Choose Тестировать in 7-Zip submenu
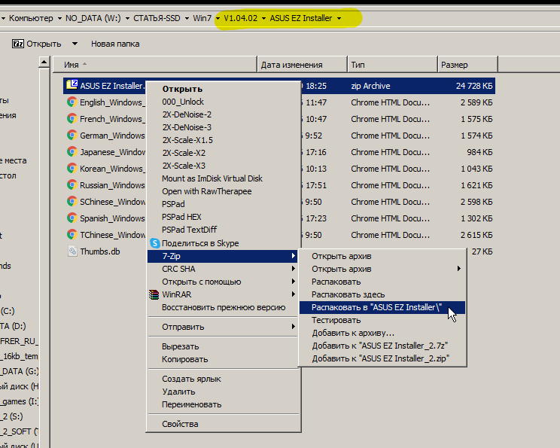 [x=336, y=320]
